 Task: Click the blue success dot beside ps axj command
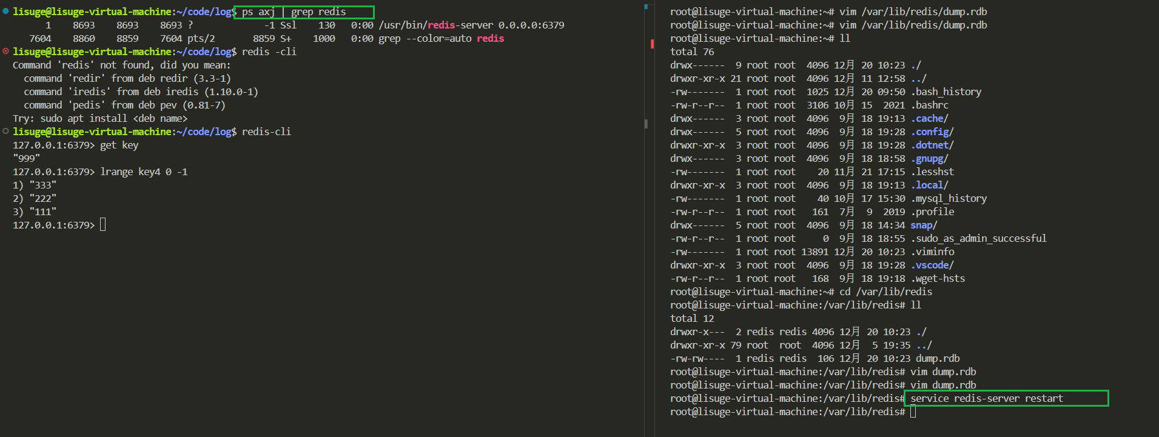point(5,11)
